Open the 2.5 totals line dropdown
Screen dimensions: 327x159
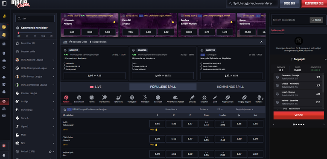point(220,109)
